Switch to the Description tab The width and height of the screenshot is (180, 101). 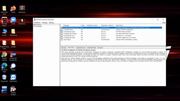click(x=71, y=47)
